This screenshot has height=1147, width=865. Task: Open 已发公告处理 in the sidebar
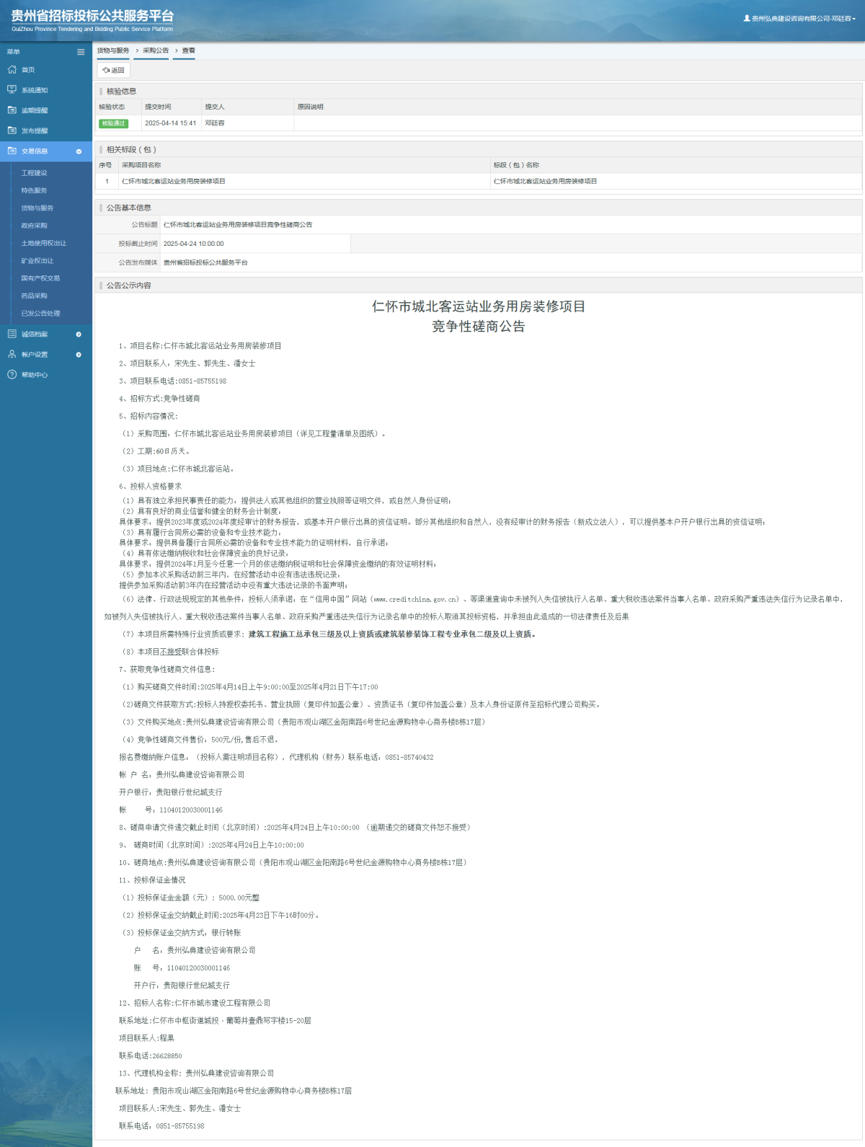40,314
